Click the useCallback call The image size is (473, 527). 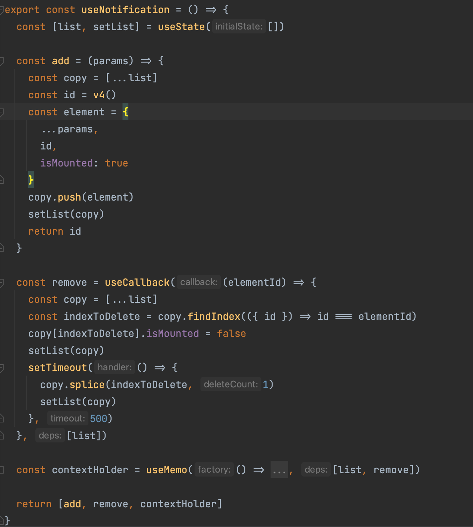137,283
